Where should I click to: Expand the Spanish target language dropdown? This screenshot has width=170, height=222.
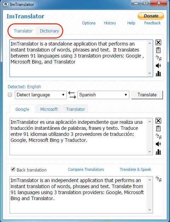103,95
